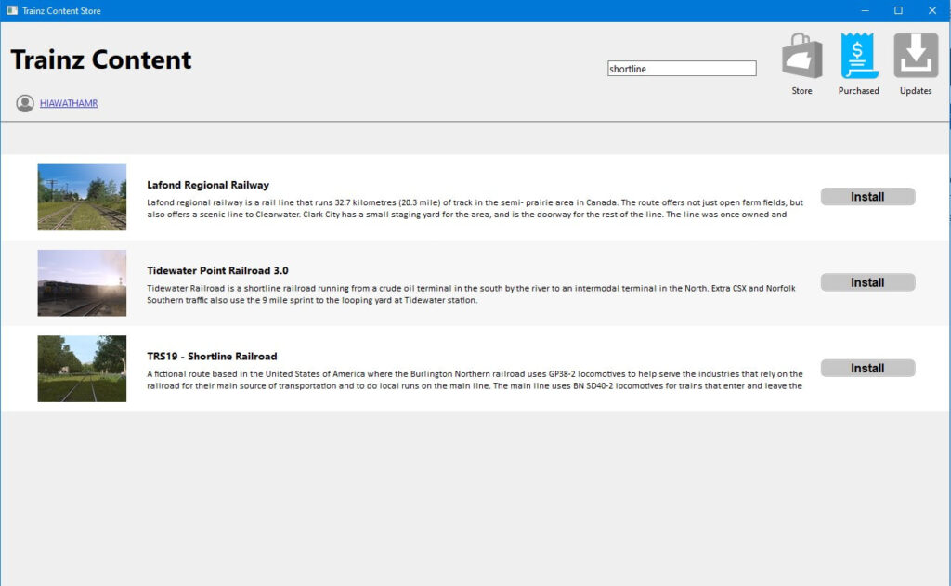
Task: Select the TRS19 - Shortline Railroad title
Action: point(212,356)
